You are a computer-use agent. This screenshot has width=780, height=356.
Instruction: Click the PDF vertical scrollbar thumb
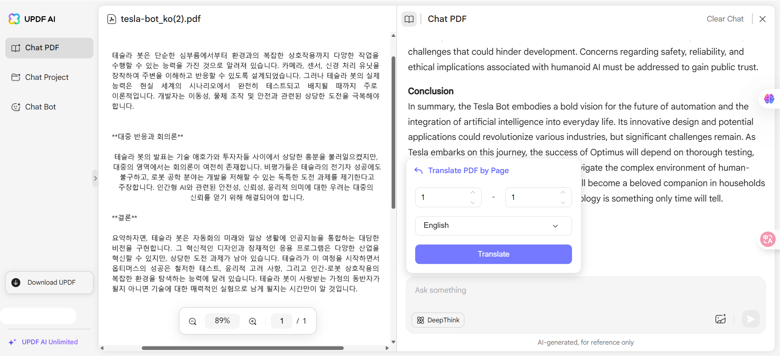393,132
